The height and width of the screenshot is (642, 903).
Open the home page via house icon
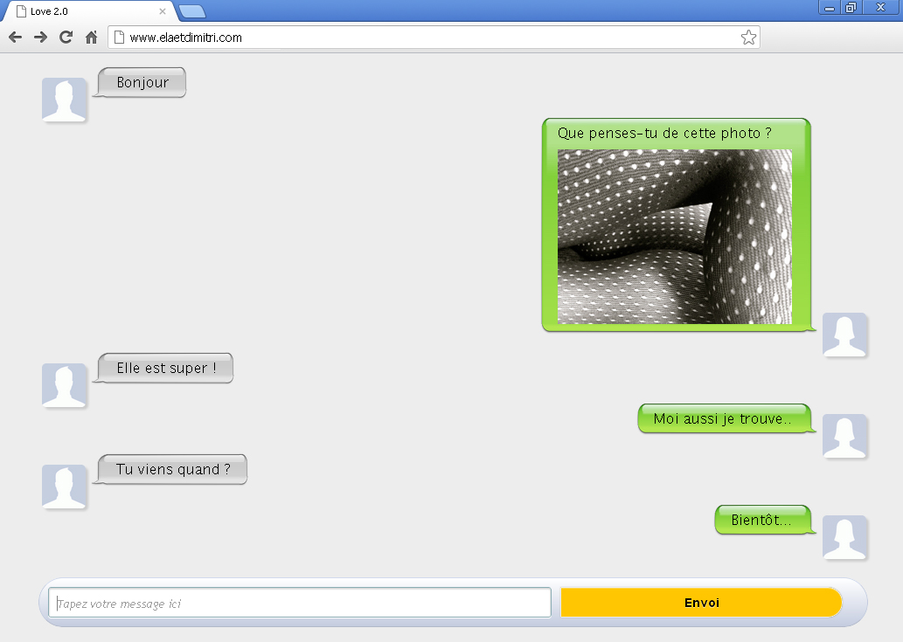coord(91,38)
